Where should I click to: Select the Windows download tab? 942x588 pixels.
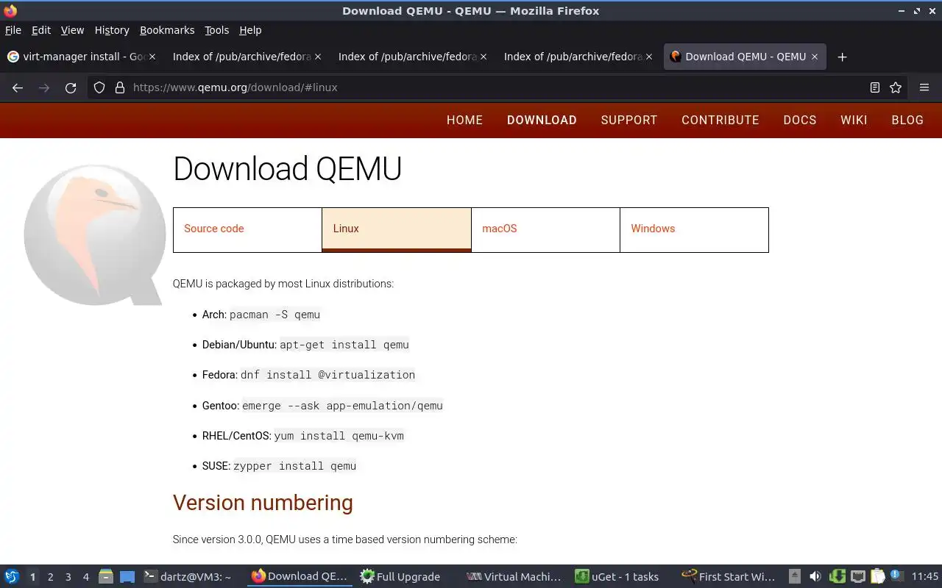(x=694, y=229)
